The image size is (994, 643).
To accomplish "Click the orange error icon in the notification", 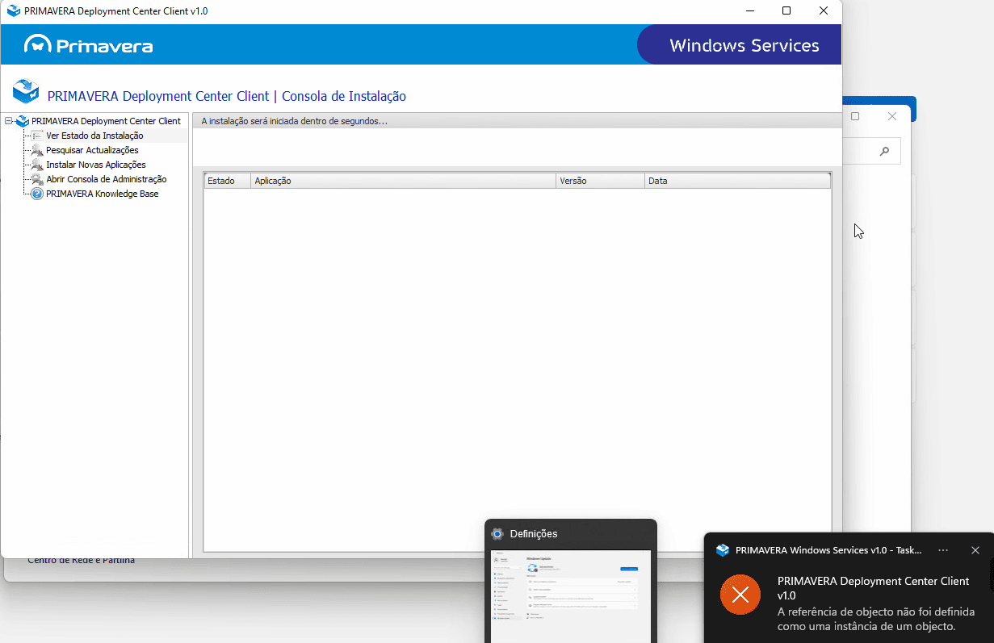I will point(740,595).
